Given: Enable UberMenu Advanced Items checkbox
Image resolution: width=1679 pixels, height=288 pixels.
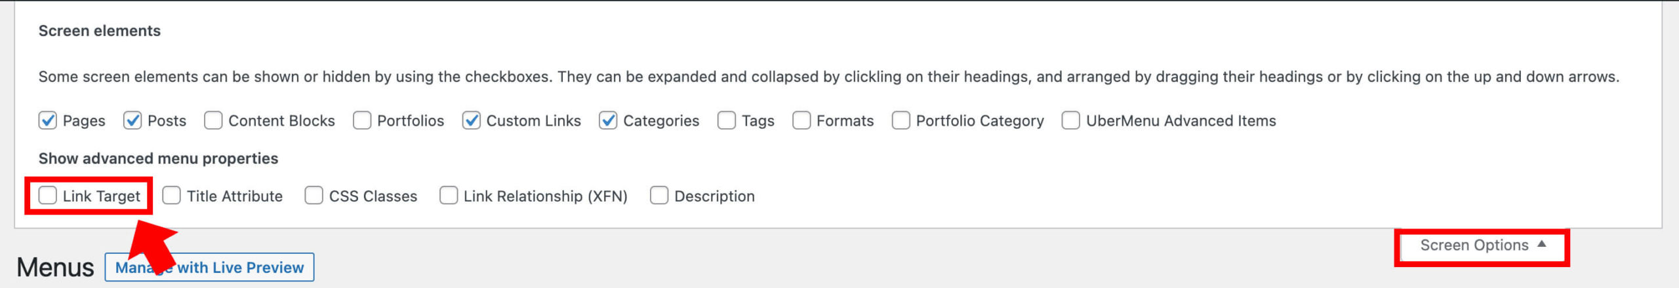Looking at the screenshot, I should (1071, 120).
